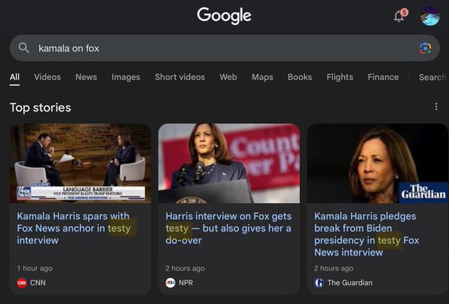Tap the search magnifier icon
Viewport: 449px width, 304px height.
[x=24, y=47]
